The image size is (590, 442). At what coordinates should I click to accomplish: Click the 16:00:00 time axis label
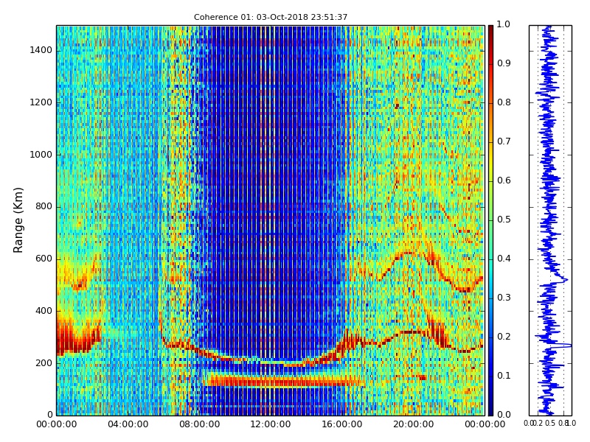(342, 425)
